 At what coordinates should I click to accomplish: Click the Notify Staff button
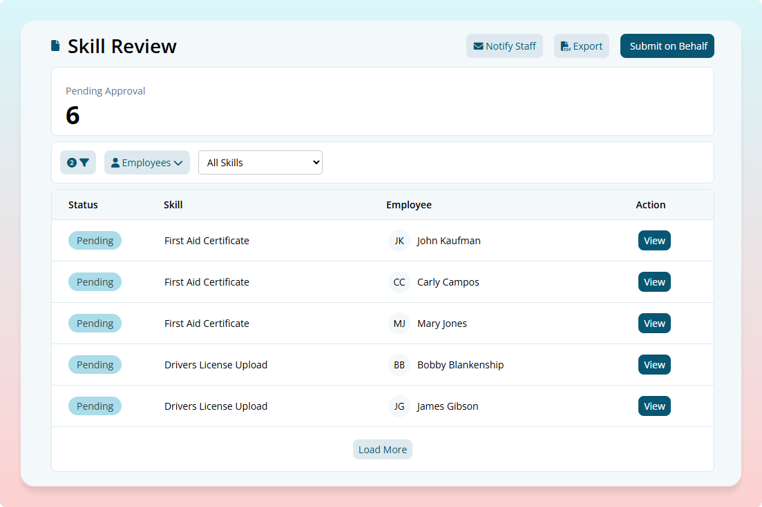504,46
